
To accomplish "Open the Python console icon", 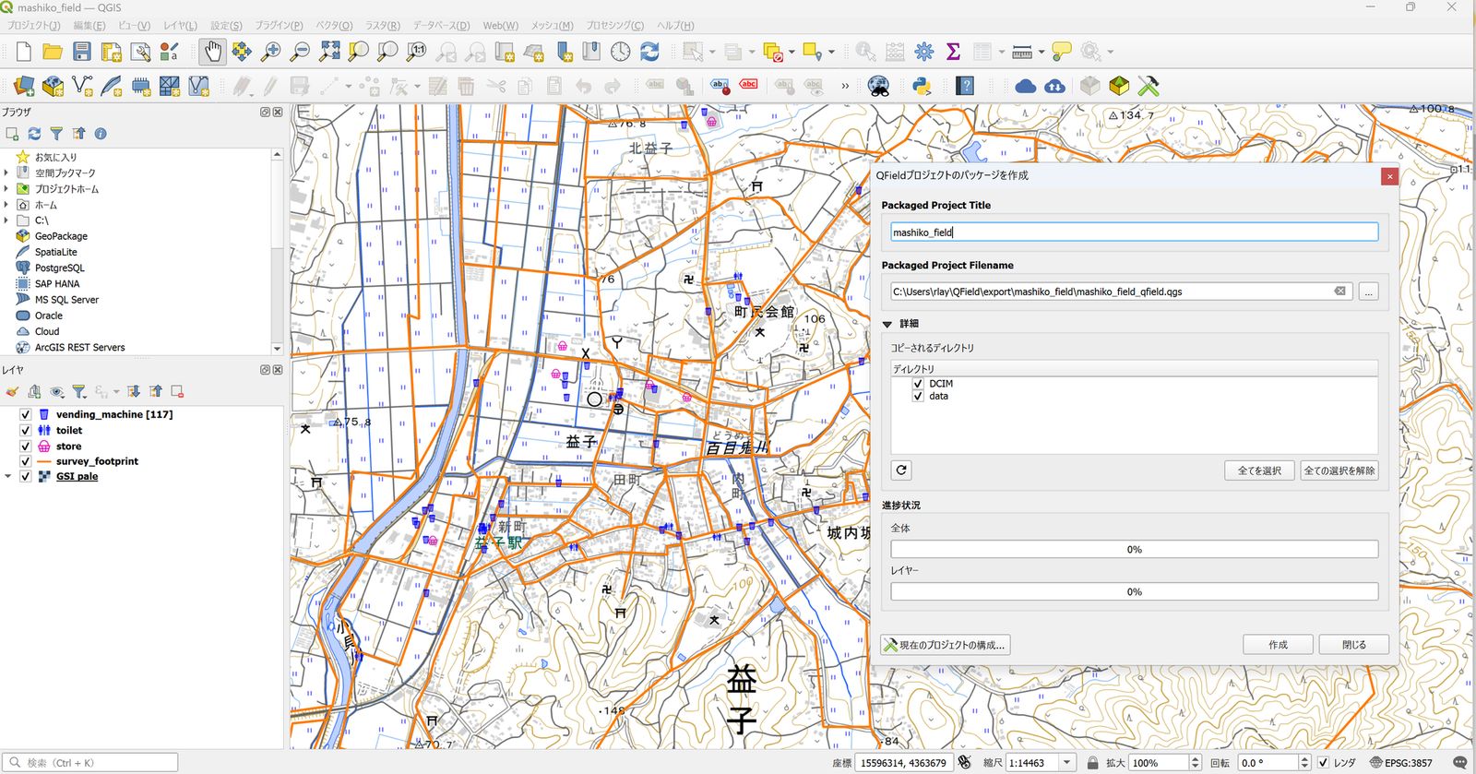I will pyautogui.click(x=921, y=86).
